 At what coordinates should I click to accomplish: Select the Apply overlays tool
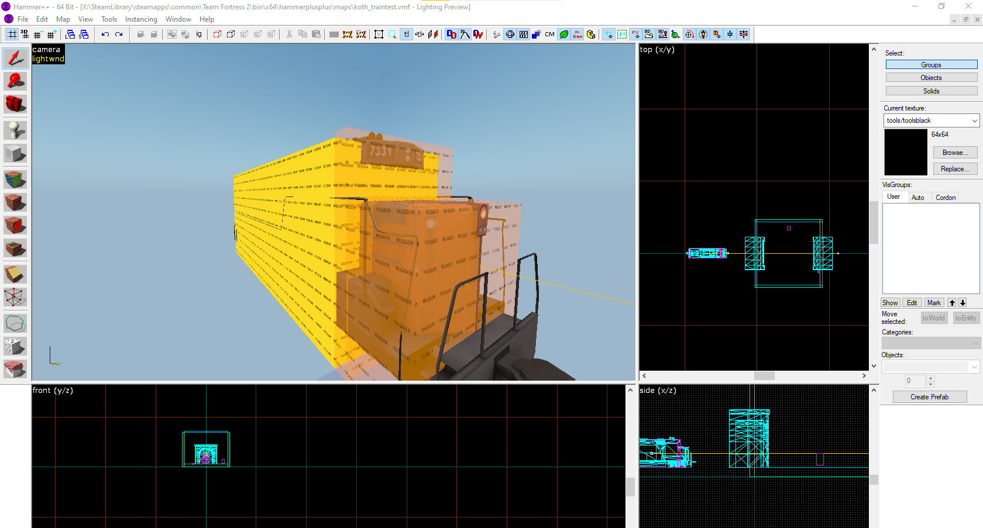tap(15, 249)
